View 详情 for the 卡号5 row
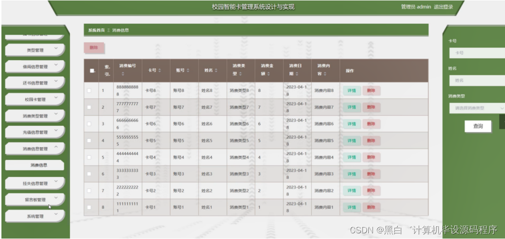Image resolution: width=505 pixels, height=239 pixels. [x=352, y=141]
